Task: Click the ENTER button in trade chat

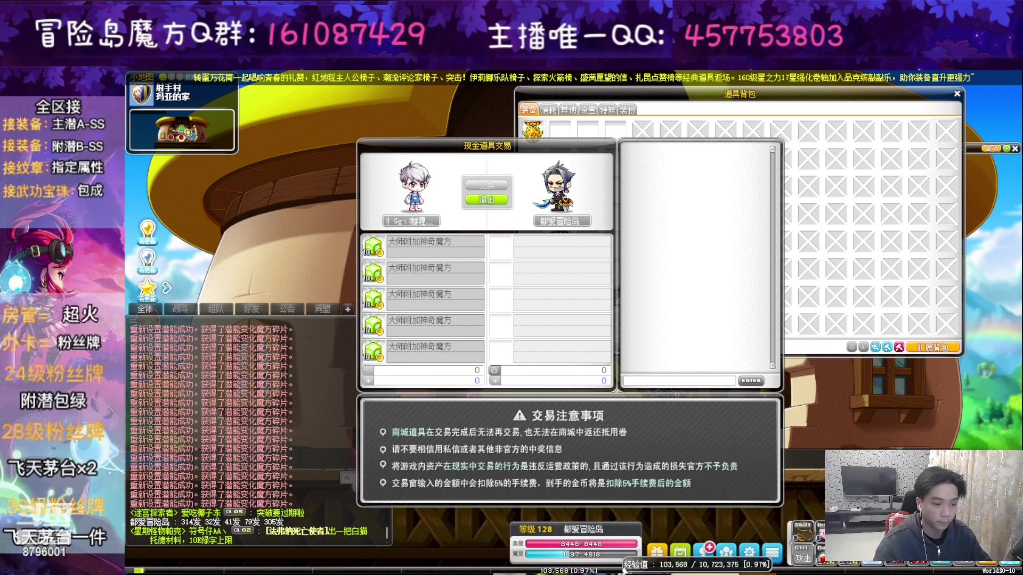Action: click(x=751, y=381)
